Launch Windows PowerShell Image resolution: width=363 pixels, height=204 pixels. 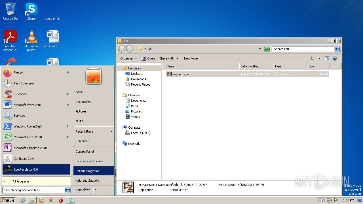pyautogui.click(x=36, y=126)
